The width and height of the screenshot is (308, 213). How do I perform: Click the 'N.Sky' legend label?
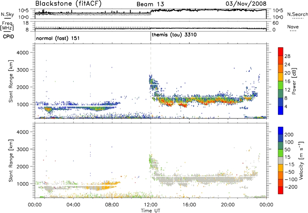[x=7, y=14]
